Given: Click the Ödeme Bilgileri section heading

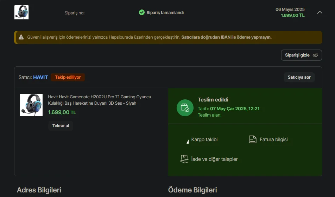Looking at the screenshot, I should [x=192, y=190].
